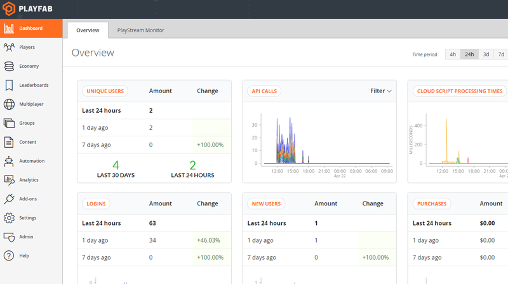Switch to the PlayStream Monitor tab
This screenshot has height=284, width=508.
click(x=140, y=30)
